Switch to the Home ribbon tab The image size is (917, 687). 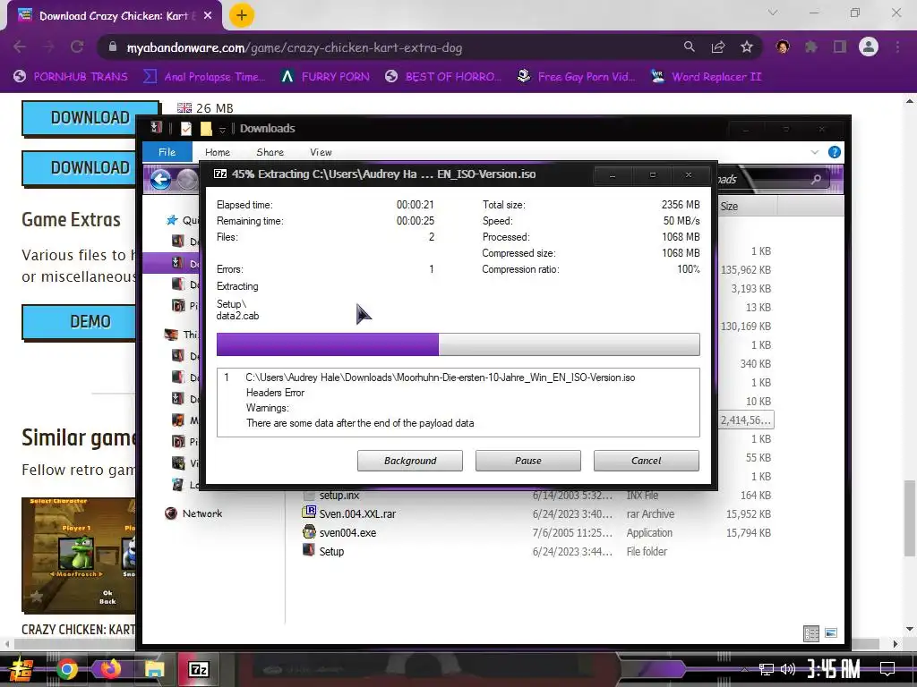218,152
